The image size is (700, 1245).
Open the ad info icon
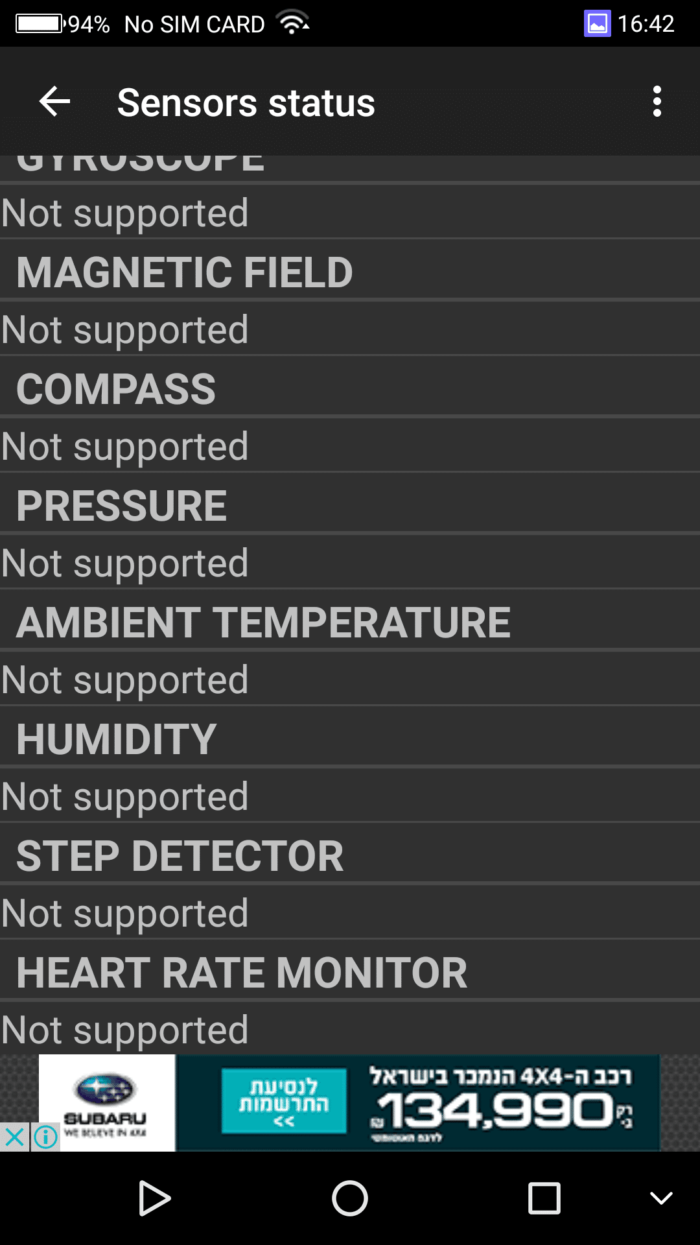[45, 1136]
